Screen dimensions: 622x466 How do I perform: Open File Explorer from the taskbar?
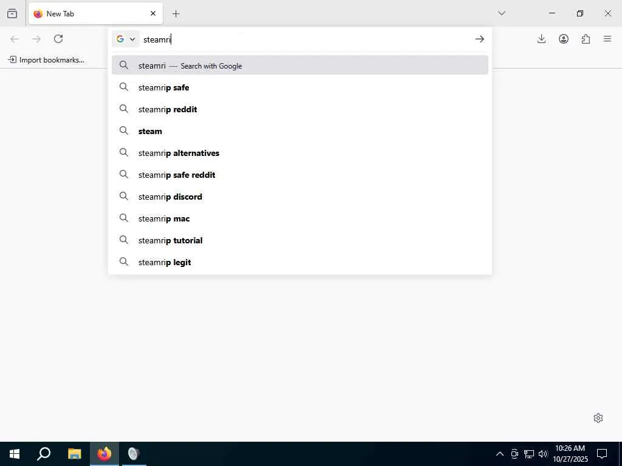coord(74,454)
